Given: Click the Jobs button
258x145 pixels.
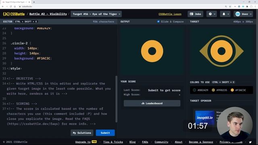Looking at the screenshot, I should tap(196, 14).
